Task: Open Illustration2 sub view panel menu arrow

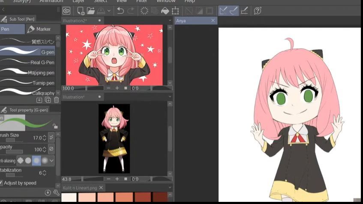Action: tap(170, 21)
